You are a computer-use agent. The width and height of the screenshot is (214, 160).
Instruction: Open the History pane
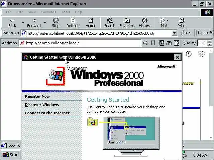click(x=144, y=23)
